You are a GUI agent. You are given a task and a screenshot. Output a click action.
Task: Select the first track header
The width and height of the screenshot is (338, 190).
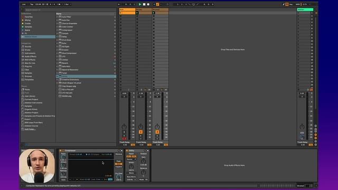point(127,9)
